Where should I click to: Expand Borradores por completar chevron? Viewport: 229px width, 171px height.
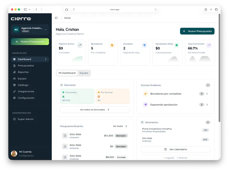[207, 94]
